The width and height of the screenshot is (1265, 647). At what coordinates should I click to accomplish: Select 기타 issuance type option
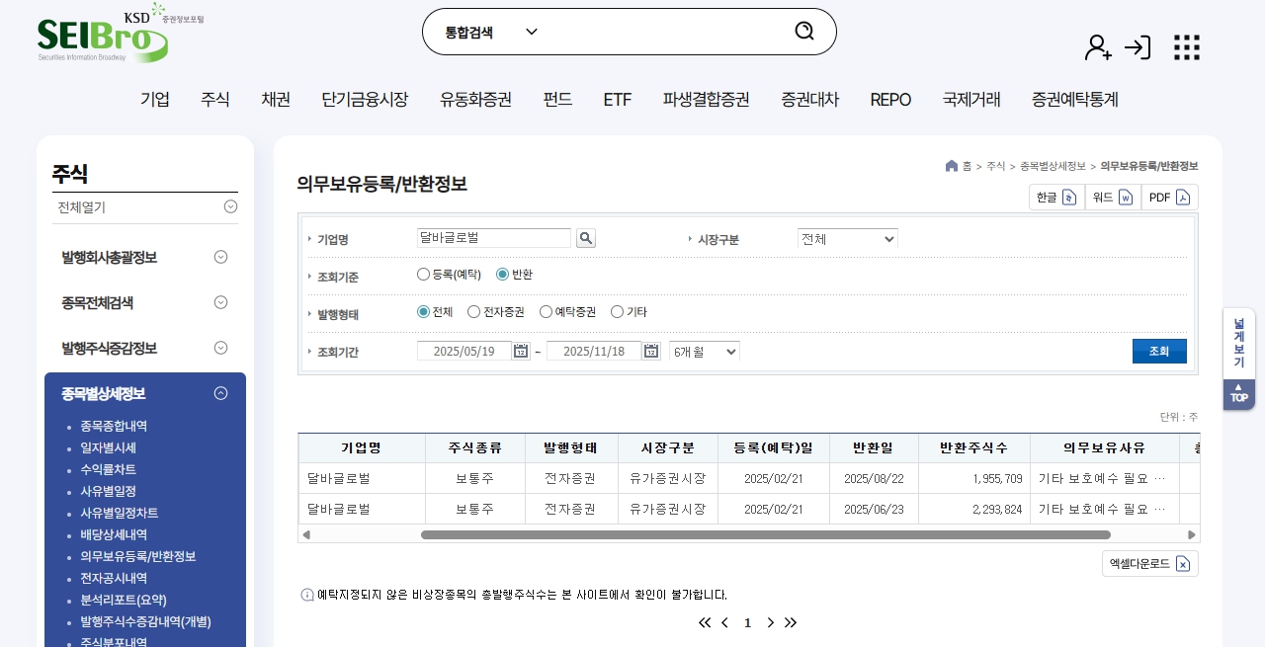coord(616,311)
